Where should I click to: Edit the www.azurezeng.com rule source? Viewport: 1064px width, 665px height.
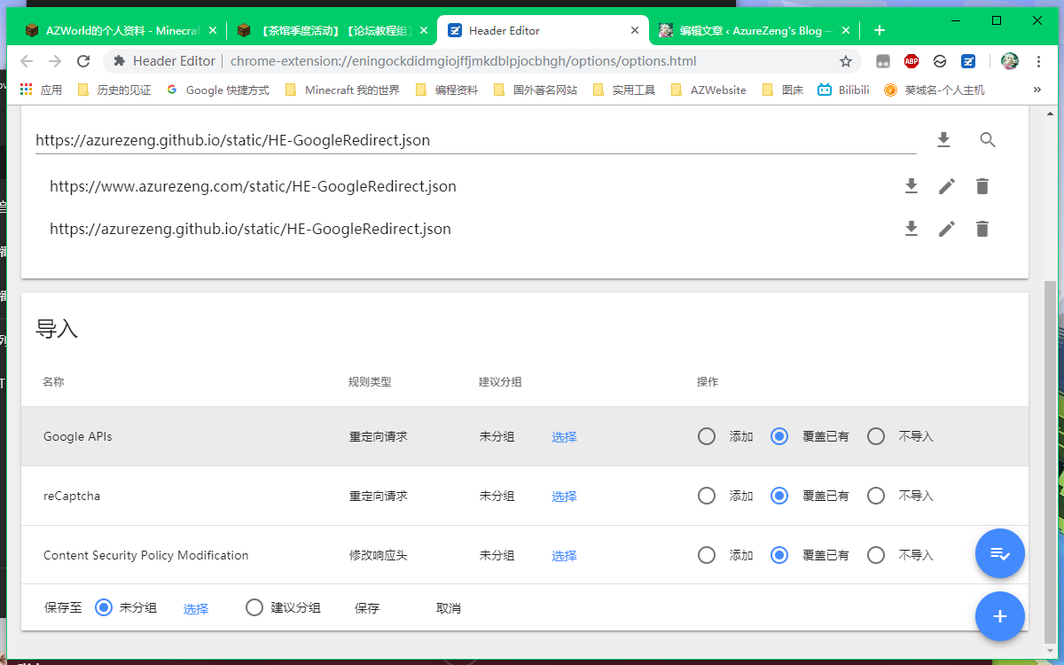click(946, 186)
